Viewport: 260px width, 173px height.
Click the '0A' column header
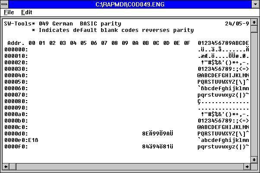135,43
